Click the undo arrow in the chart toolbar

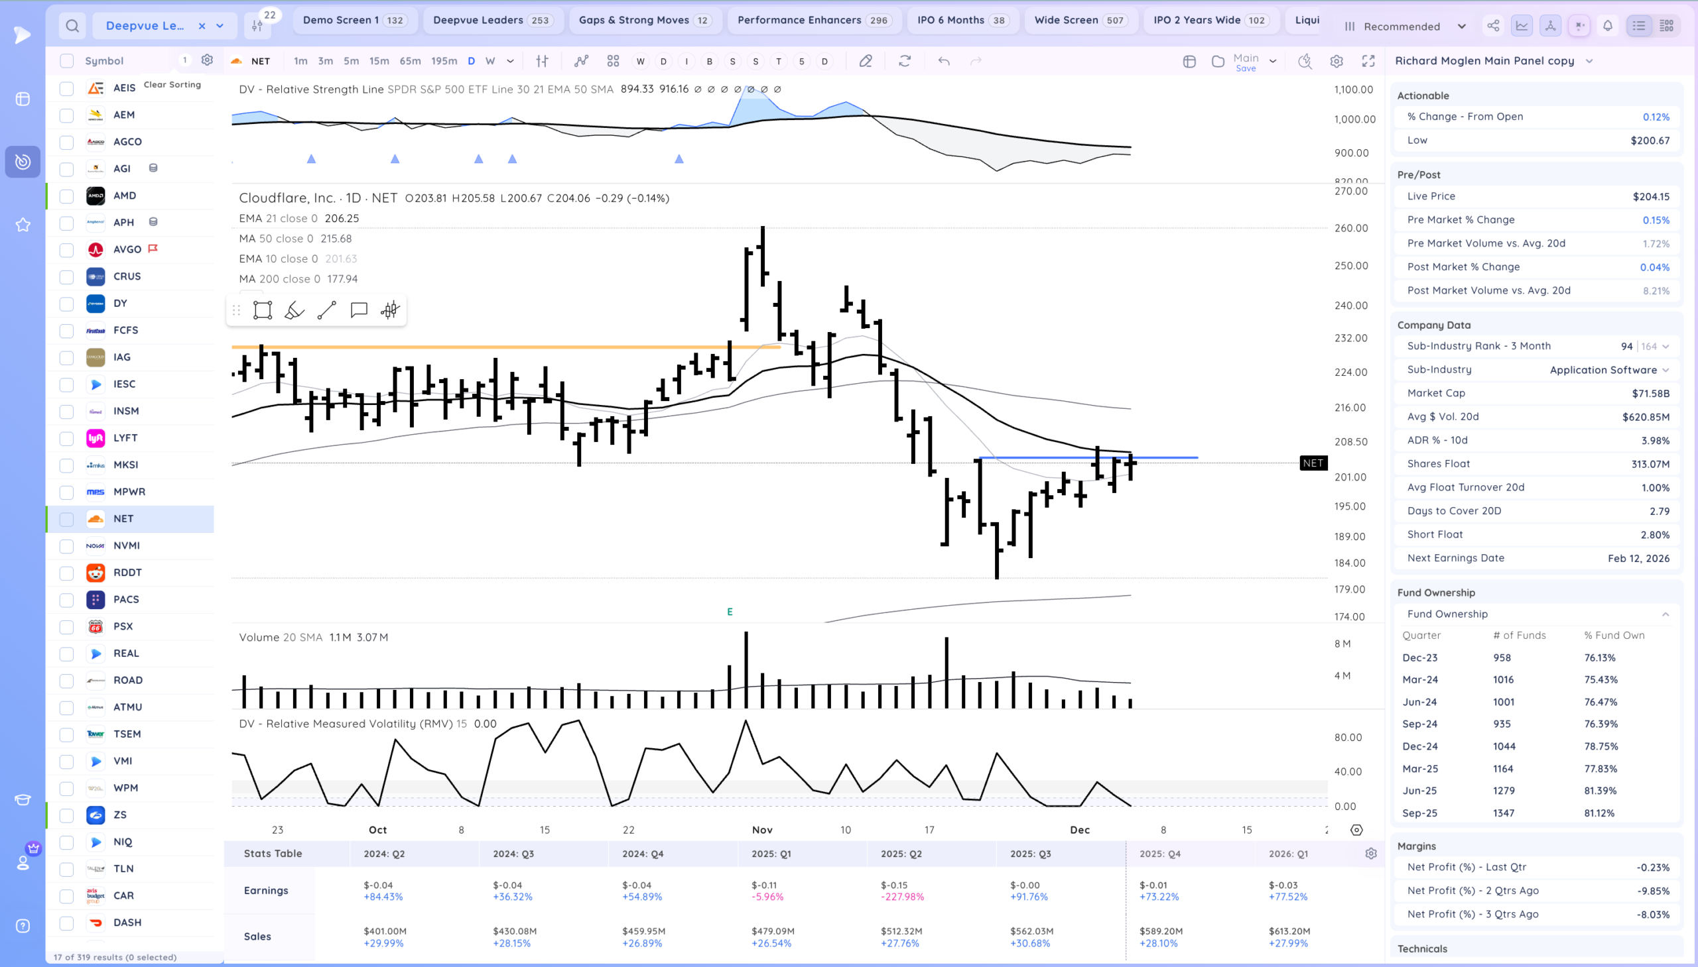click(x=944, y=61)
